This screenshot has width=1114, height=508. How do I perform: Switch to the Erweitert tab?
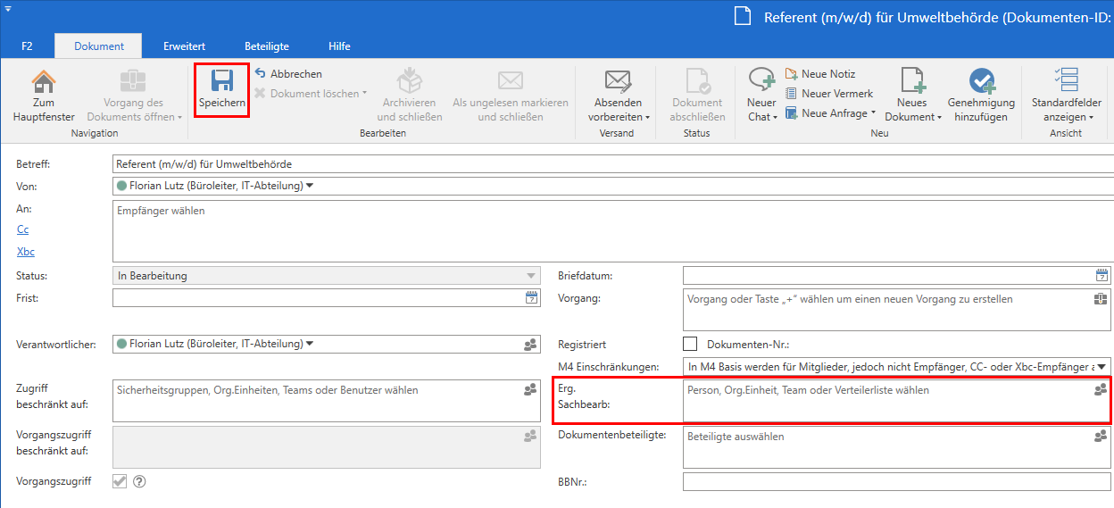[x=185, y=46]
